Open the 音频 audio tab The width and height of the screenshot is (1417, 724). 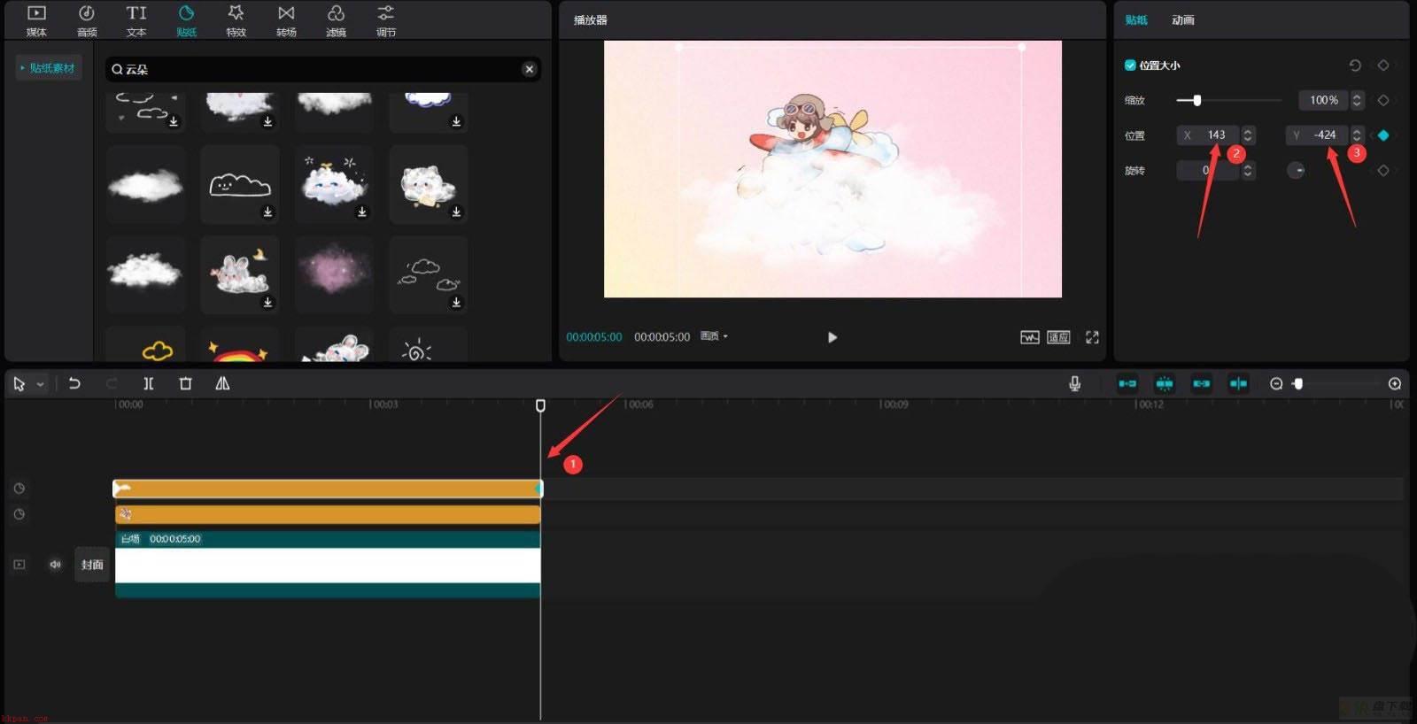pyautogui.click(x=87, y=20)
